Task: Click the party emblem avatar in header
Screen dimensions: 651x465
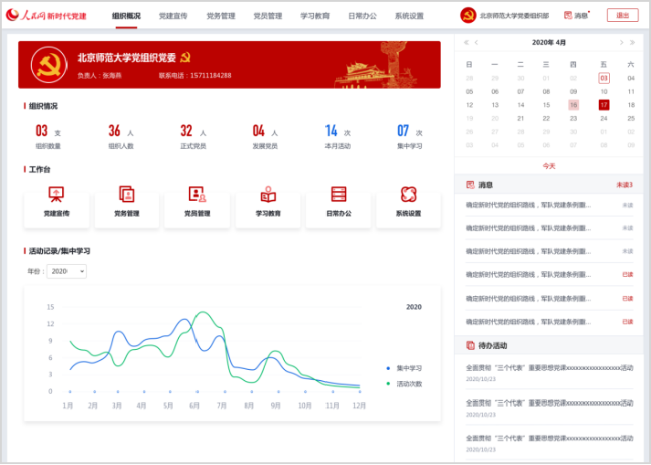Action: click(x=467, y=16)
